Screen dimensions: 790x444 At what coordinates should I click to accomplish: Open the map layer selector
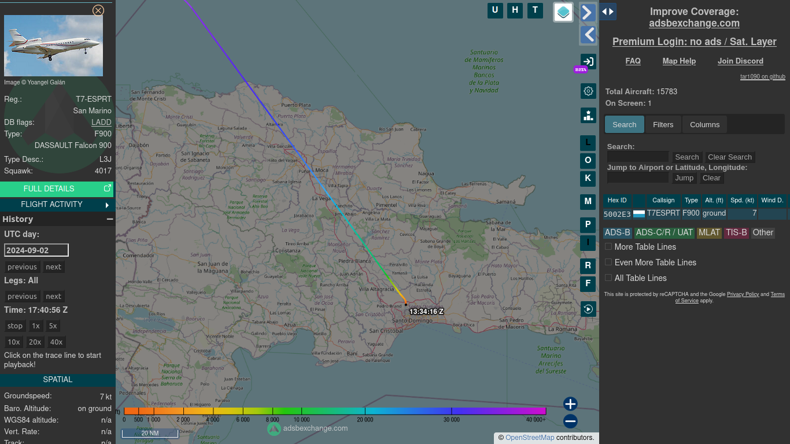(x=563, y=12)
